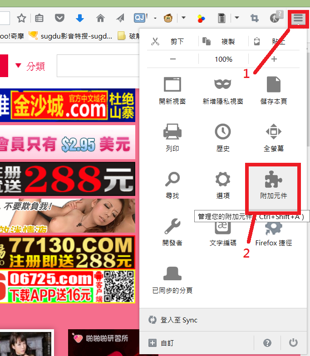This screenshot has height=356, width=310.
Task: Select 複製 copy in the menu
Action: pos(222,42)
